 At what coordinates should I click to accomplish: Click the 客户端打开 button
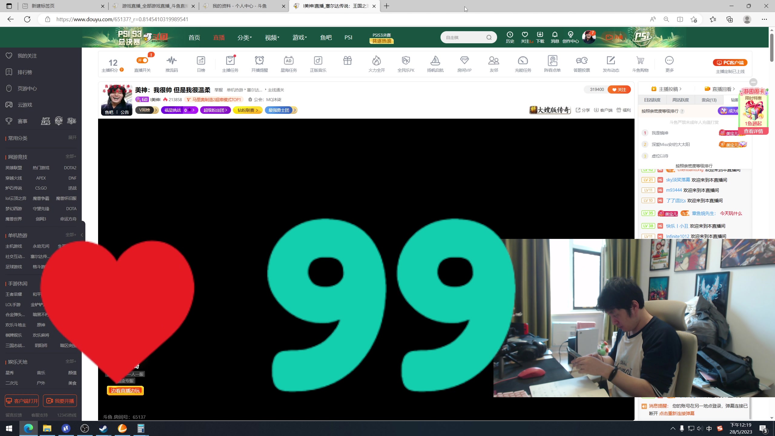click(x=22, y=401)
